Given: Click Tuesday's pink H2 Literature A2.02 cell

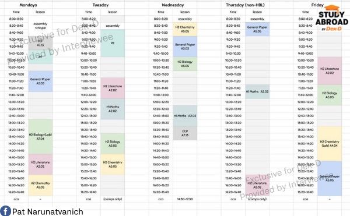Looking at the screenshot, I should coord(113,88).
